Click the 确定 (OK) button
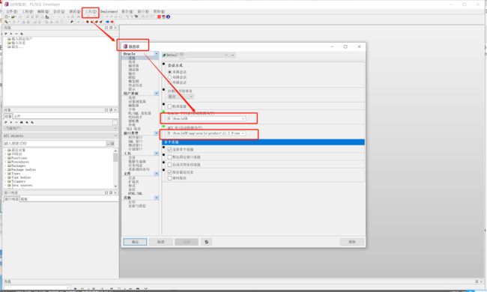This screenshot has width=487, height=292. (135, 242)
